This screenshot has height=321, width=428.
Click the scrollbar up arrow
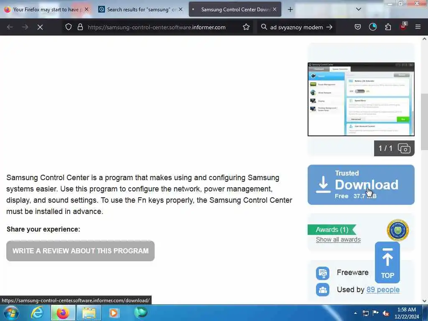(x=424, y=39)
